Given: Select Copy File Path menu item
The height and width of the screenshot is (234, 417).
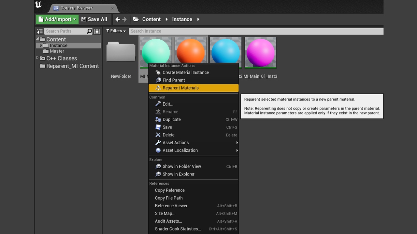Looking at the screenshot, I should coord(194,198).
